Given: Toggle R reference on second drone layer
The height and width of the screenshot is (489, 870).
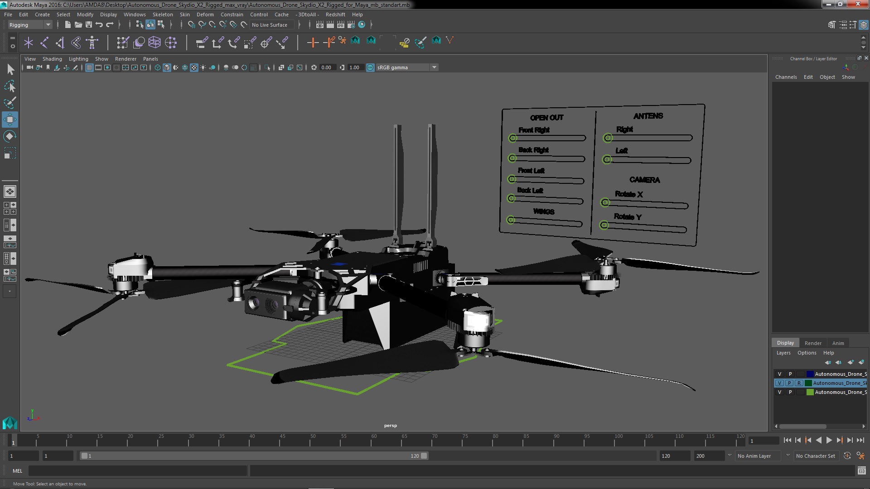Looking at the screenshot, I should 799,383.
